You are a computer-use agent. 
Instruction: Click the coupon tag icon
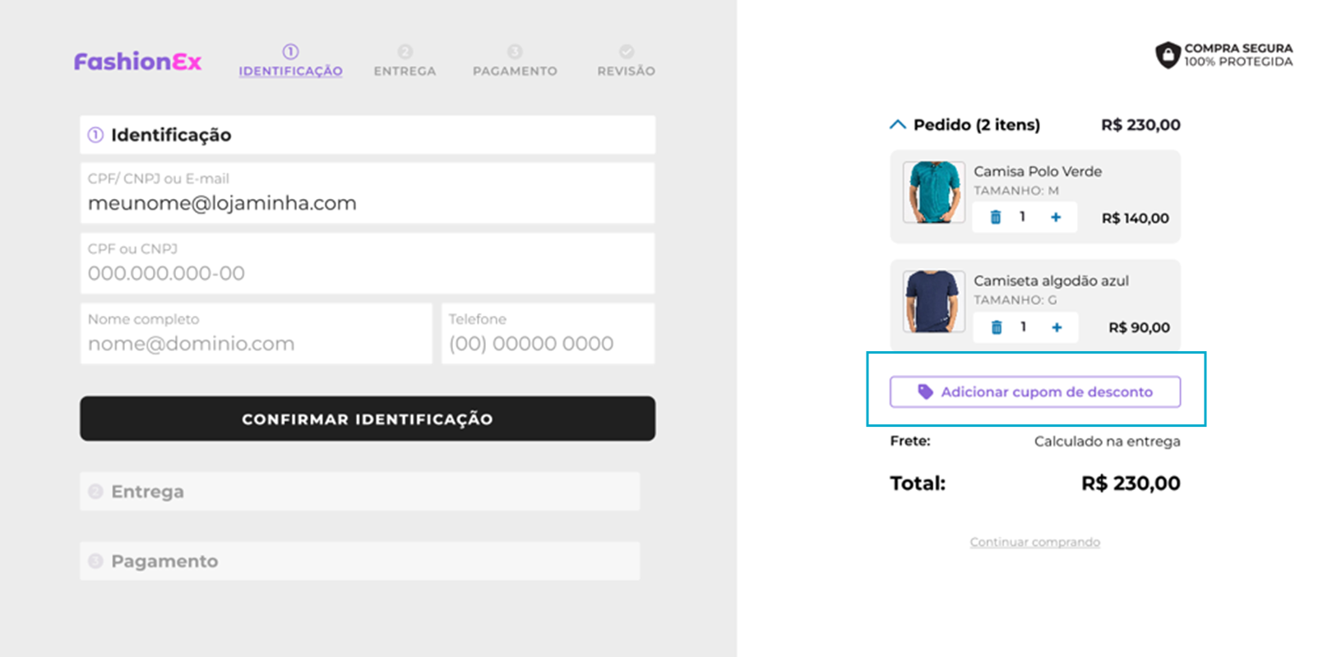925,391
